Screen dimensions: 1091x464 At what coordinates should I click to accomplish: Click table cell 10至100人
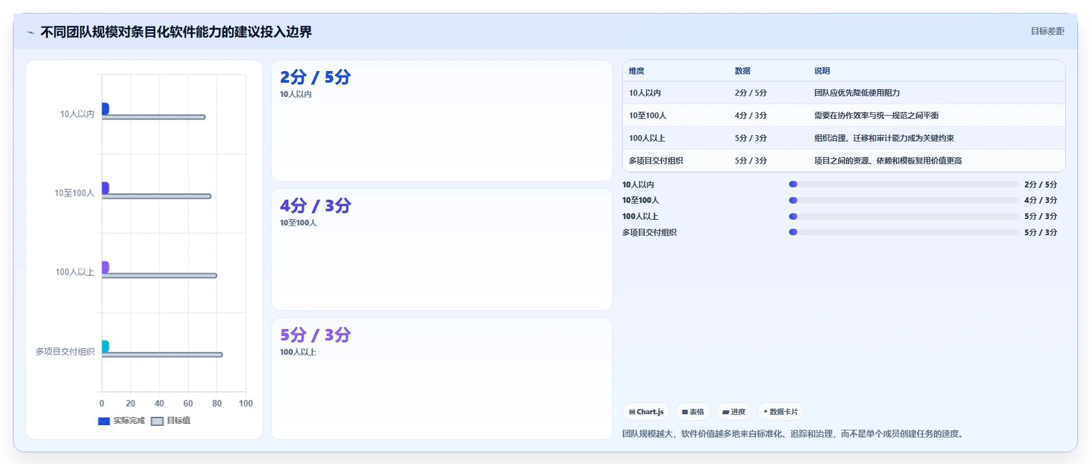tap(647, 116)
